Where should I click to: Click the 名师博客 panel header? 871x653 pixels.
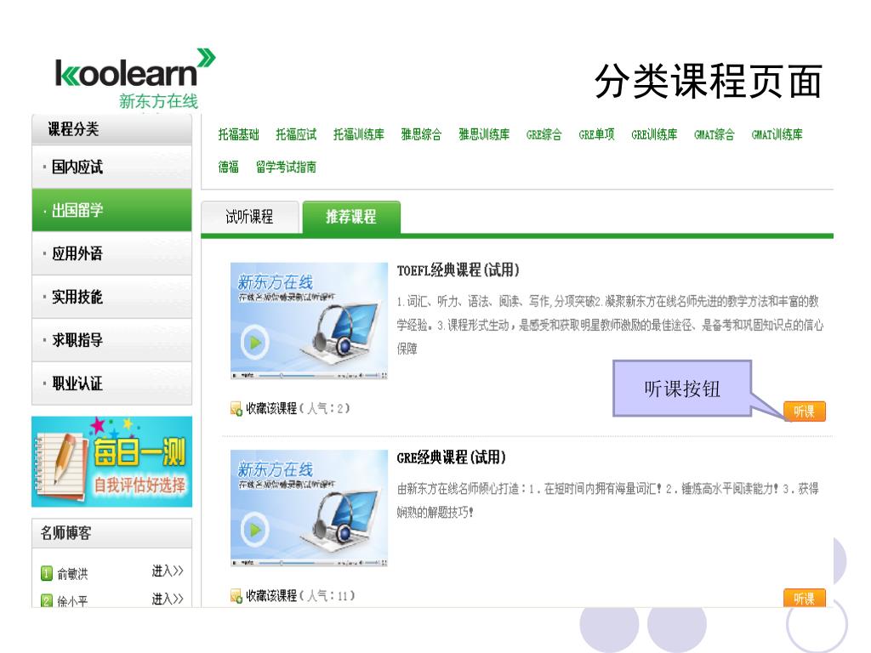tap(111, 533)
